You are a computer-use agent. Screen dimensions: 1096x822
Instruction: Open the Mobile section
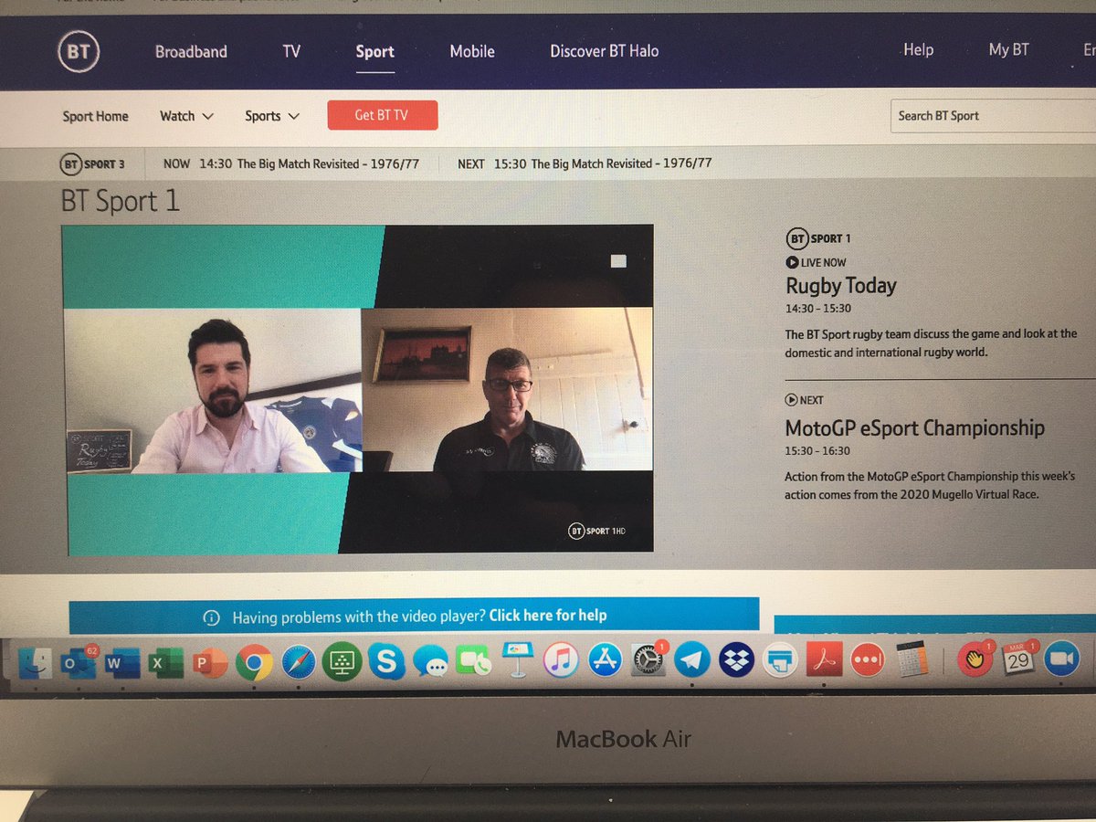pos(472,51)
